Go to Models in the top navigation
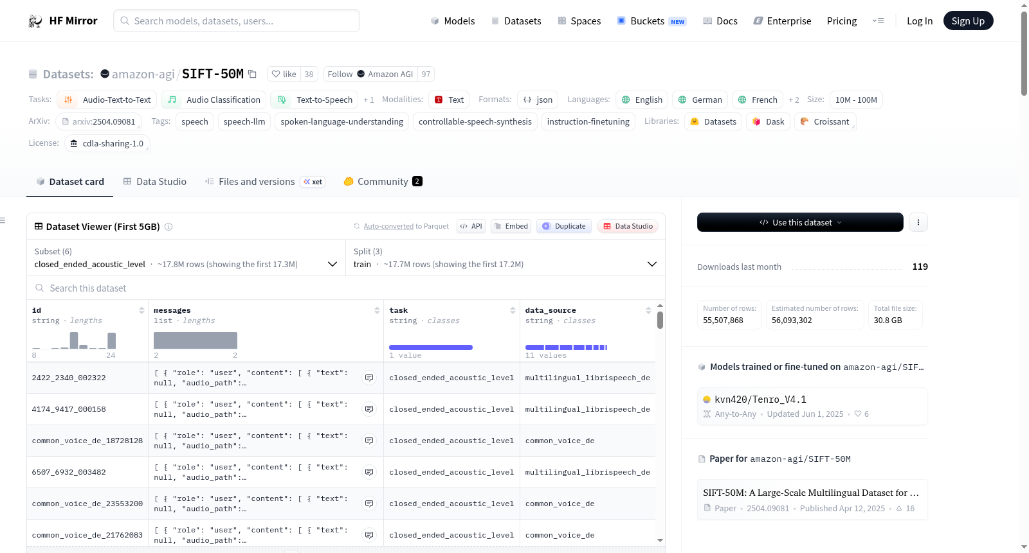 pyautogui.click(x=452, y=21)
